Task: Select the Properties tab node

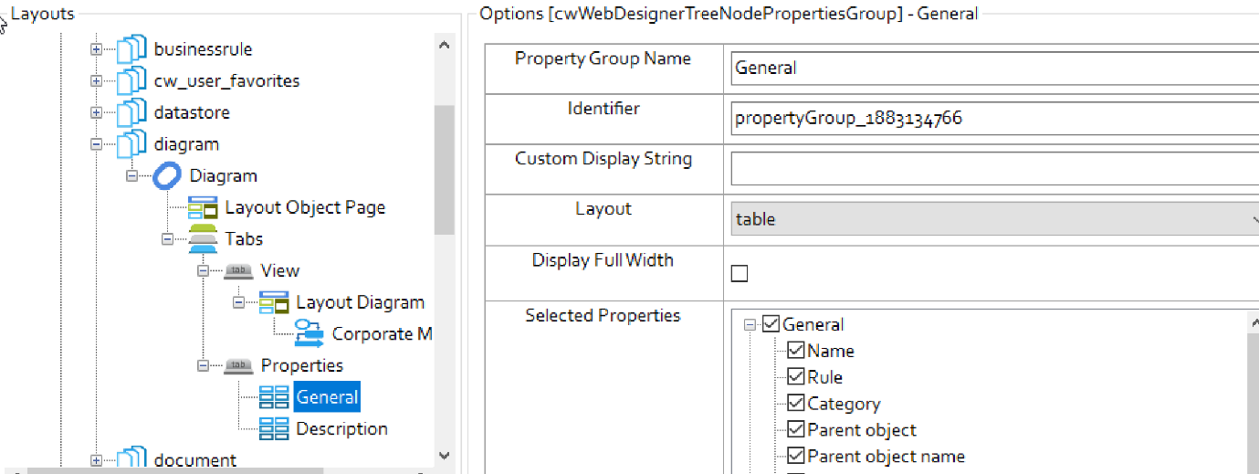Action: [x=301, y=365]
